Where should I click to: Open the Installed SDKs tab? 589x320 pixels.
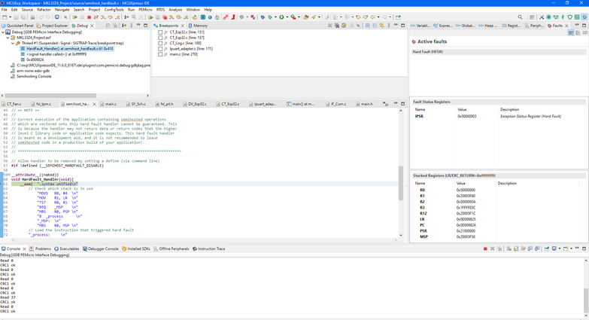136,249
